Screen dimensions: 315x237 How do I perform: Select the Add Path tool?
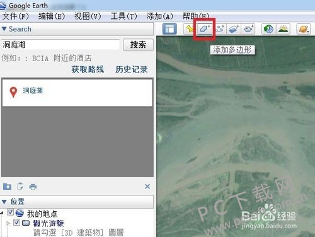[x=219, y=29]
